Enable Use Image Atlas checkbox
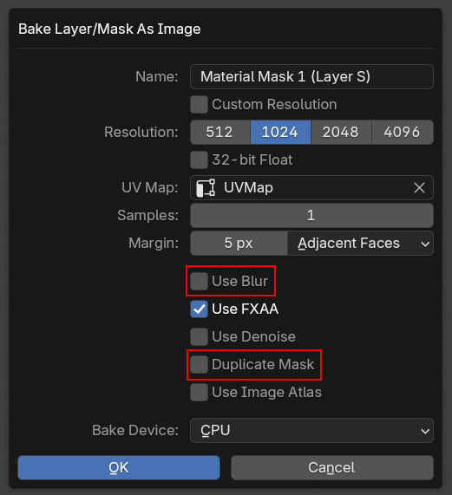Screen dimensions: 452x495 pos(199,392)
